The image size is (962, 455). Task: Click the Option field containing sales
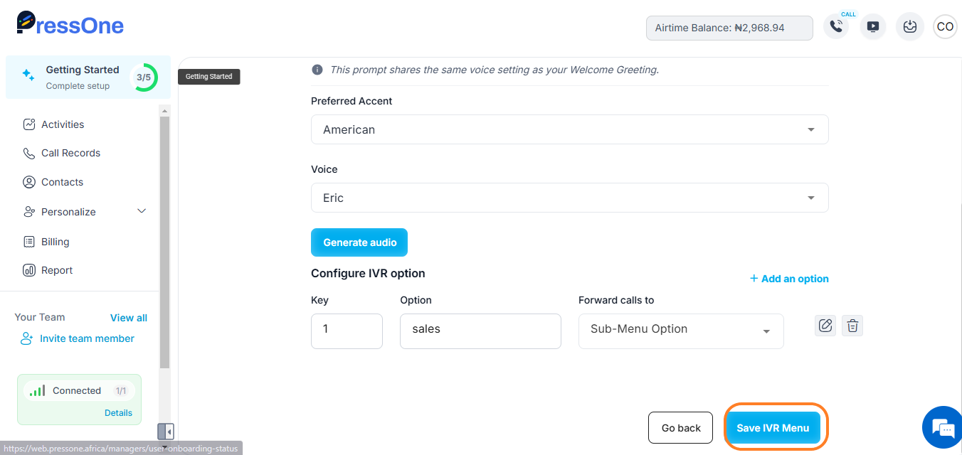tap(480, 331)
